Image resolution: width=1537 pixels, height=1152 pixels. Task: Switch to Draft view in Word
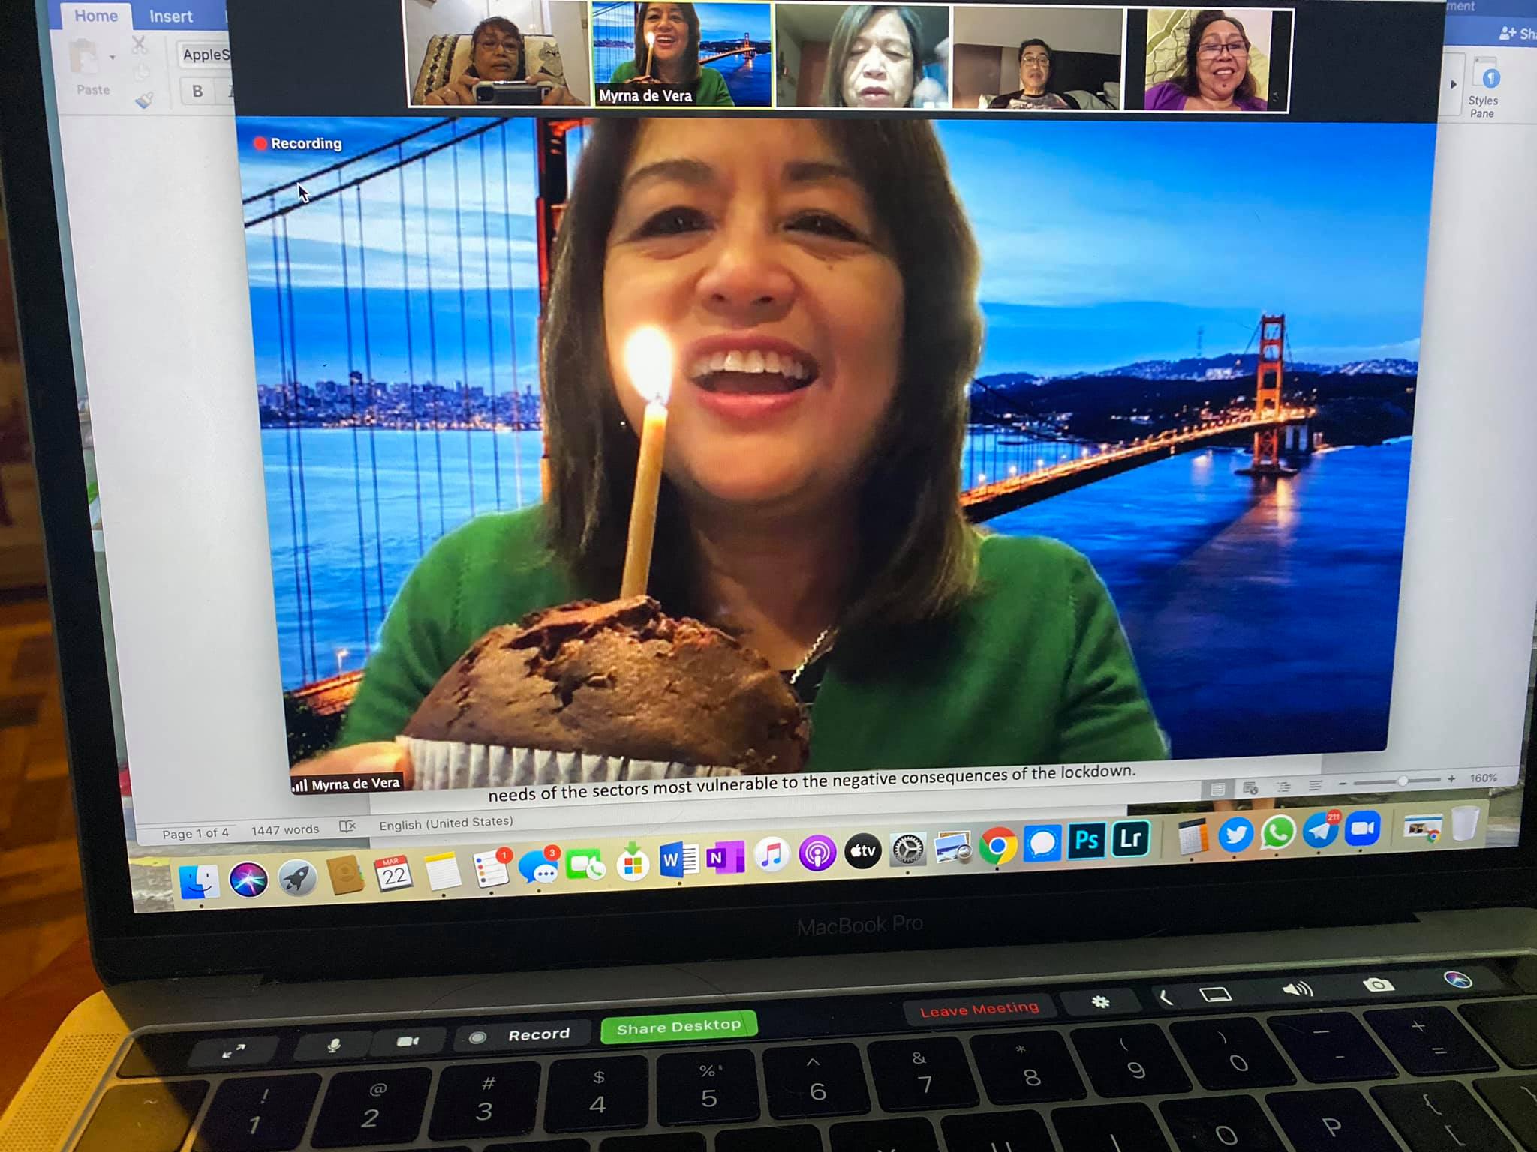1316,785
